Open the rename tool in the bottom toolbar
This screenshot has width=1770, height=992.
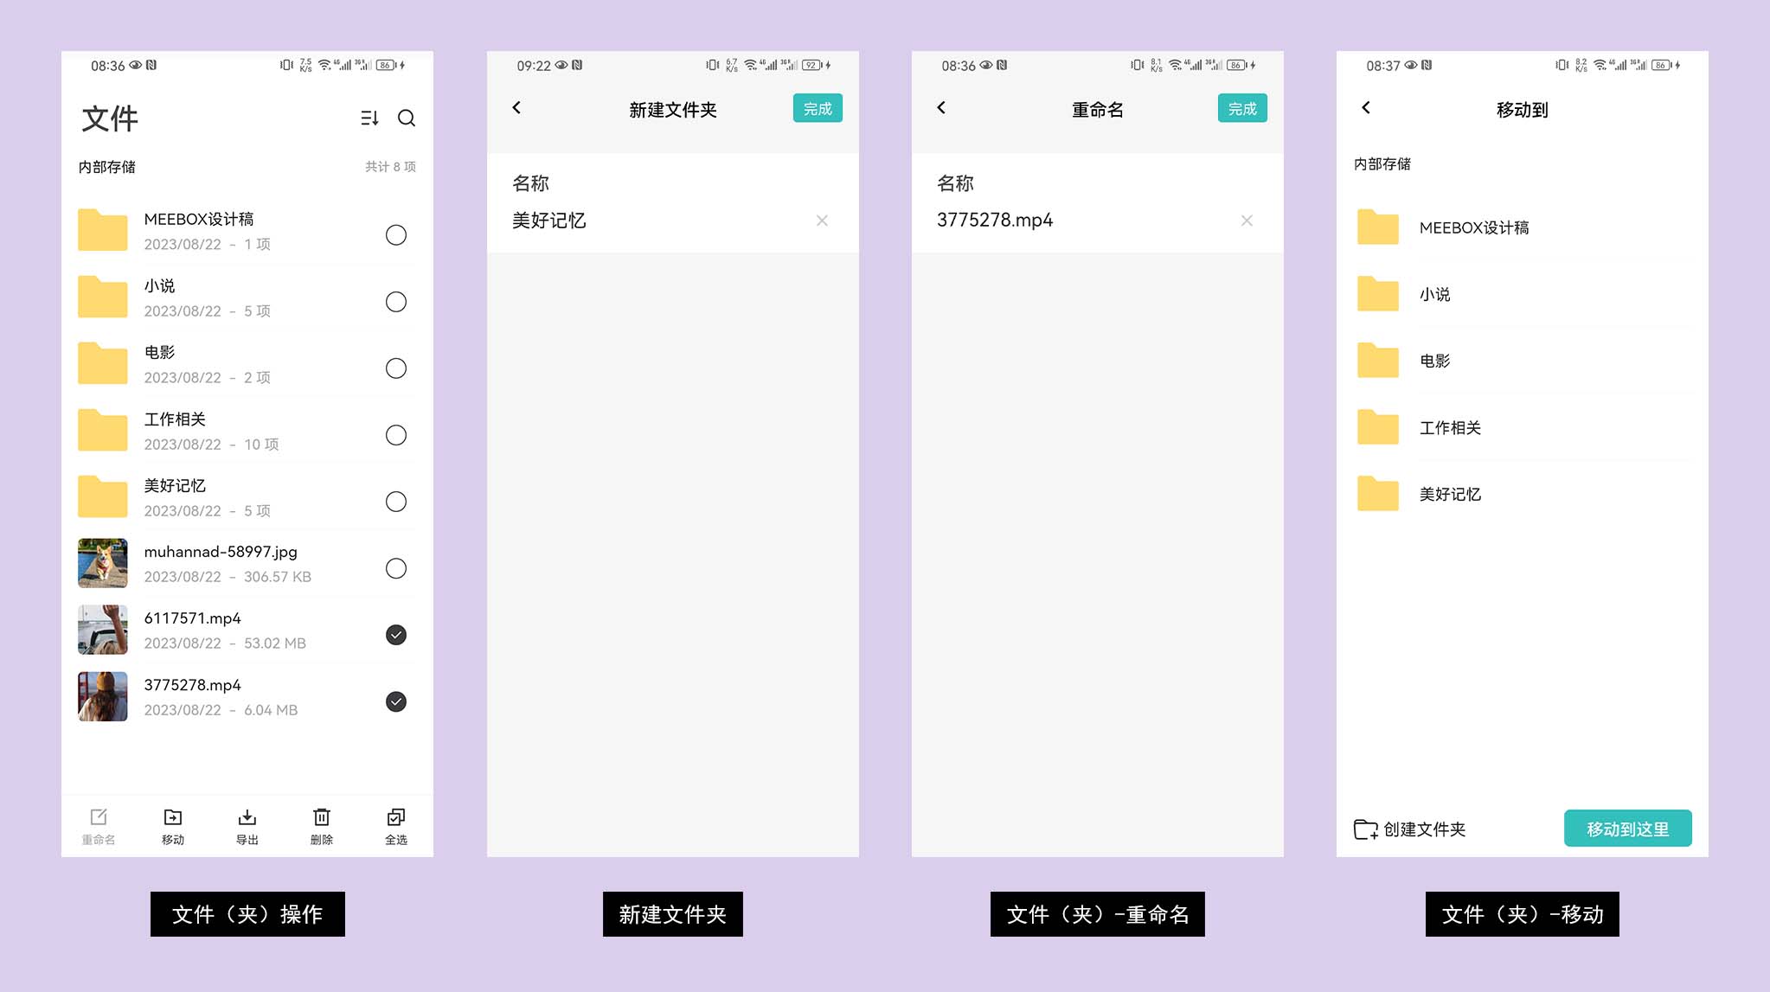point(99,824)
